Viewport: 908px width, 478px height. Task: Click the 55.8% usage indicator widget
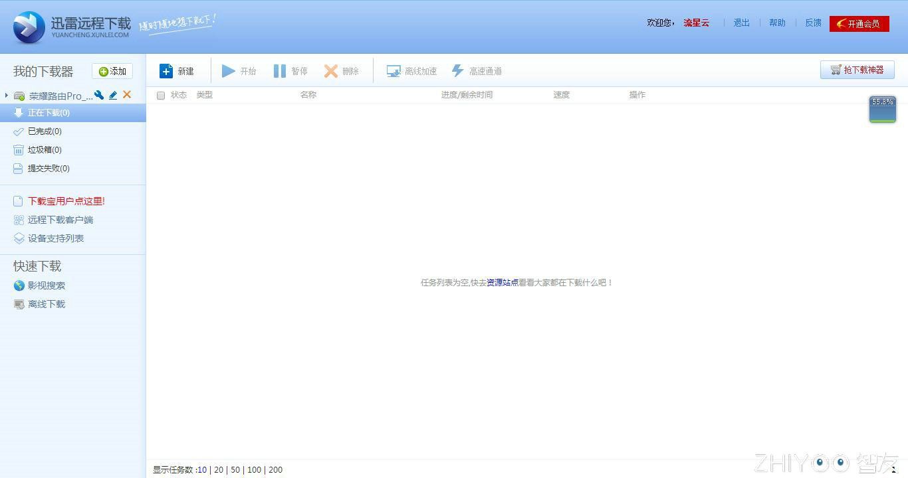pyautogui.click(x=883, y=110)
